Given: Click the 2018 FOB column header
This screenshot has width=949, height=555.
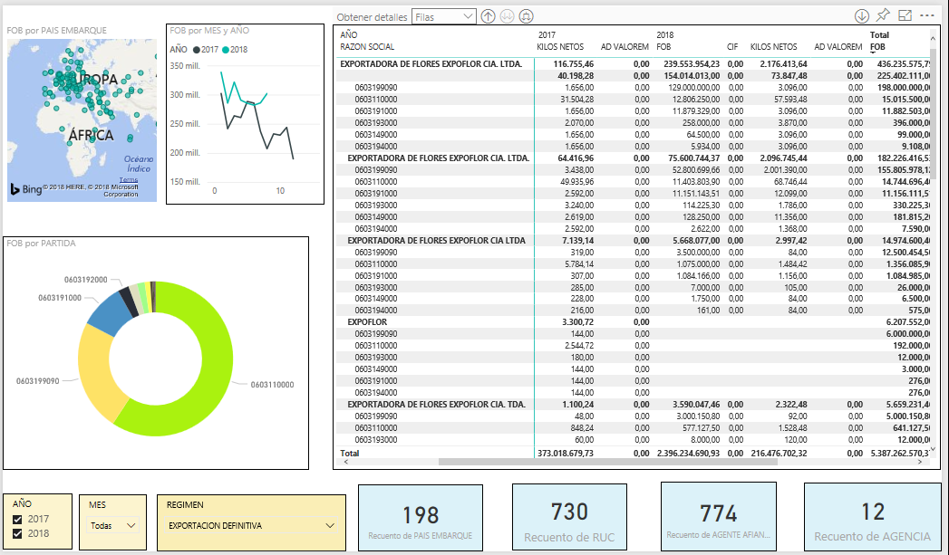Looking at the screenshot, I should tap(663, 46).
